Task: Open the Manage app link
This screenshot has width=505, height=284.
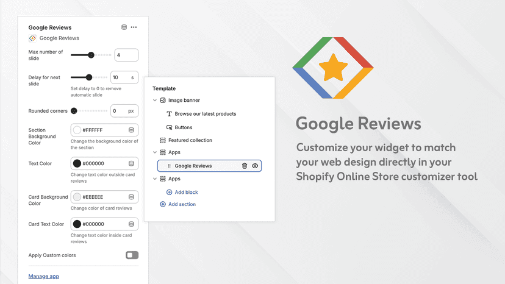Action: click(x=44, y=276)
